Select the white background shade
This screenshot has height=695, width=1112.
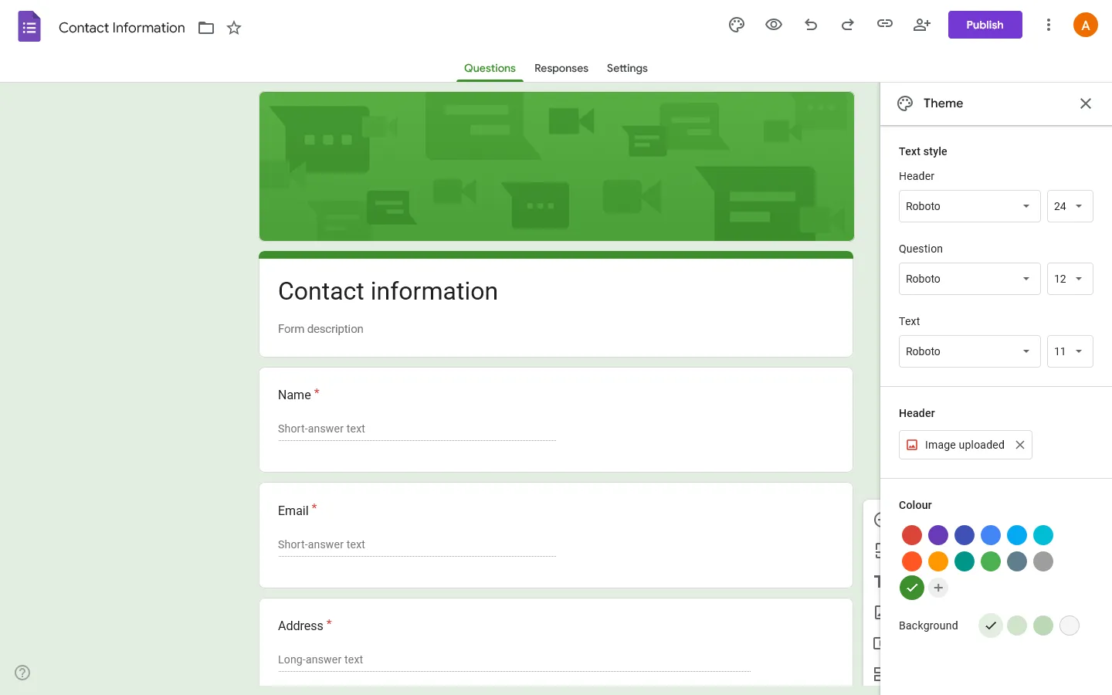coord(1070,625)
